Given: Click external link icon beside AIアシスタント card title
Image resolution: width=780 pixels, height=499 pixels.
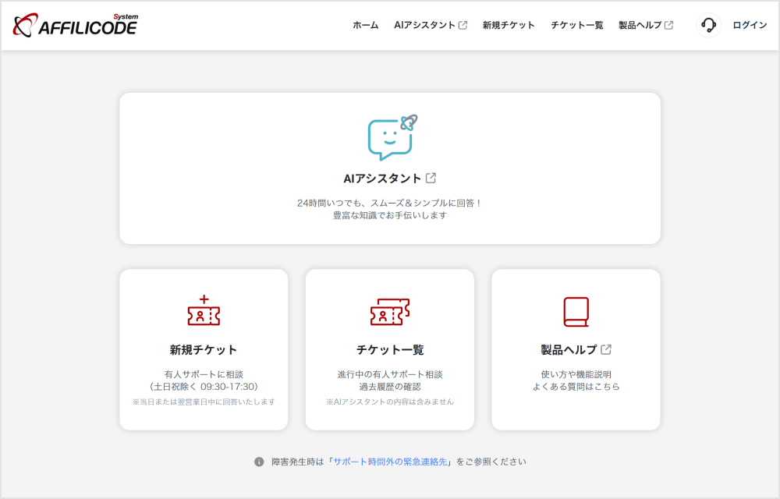Looking at the screenshot, I should (431, 179).
